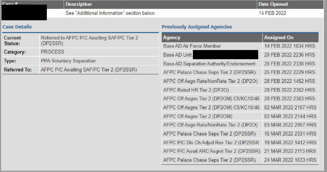Screen dimensions: 327x172
Task: Click the Base AD Air Force Member row
Action: pyautogui.click(x=192, y=46)
